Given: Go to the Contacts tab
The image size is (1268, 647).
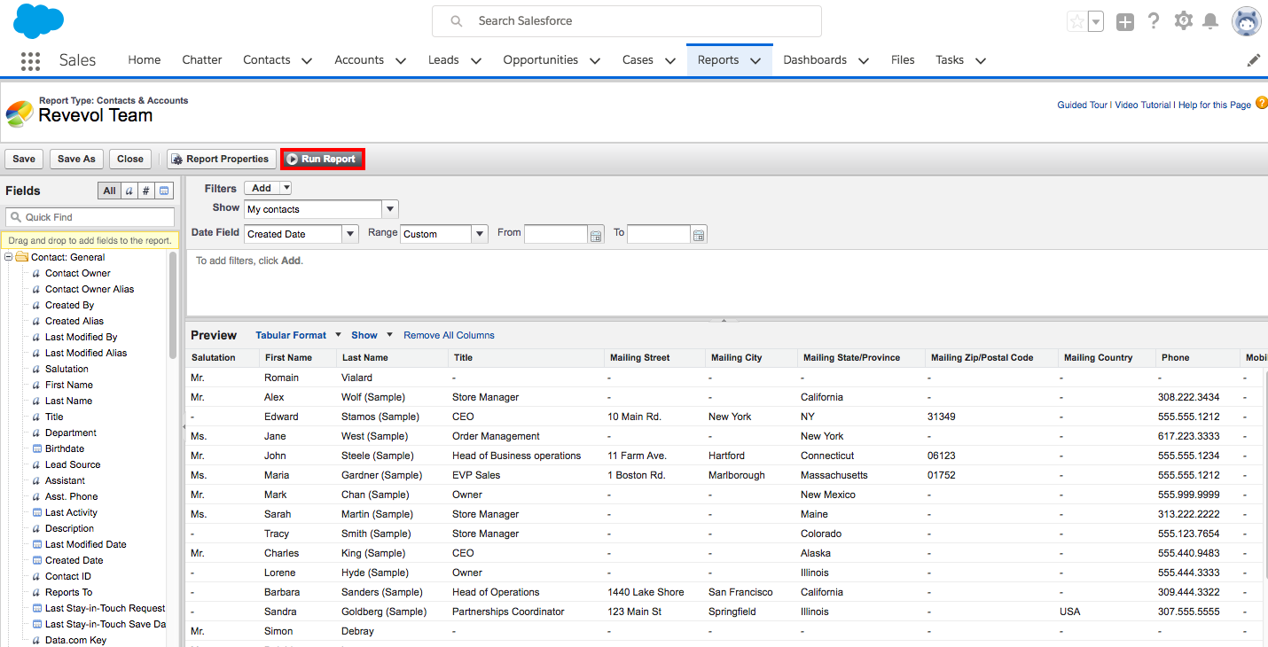Looking at the screenshot, I should [x=267, y=60].
